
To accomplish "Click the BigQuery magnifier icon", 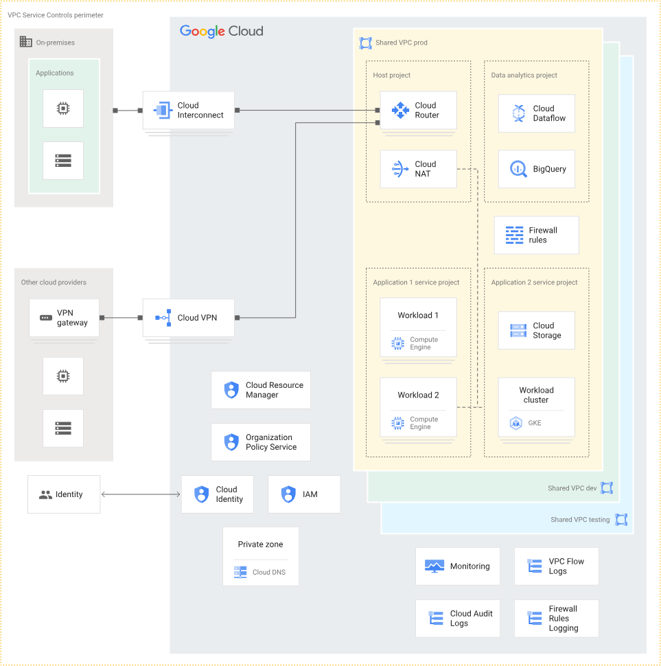I will tap(518, 169).
